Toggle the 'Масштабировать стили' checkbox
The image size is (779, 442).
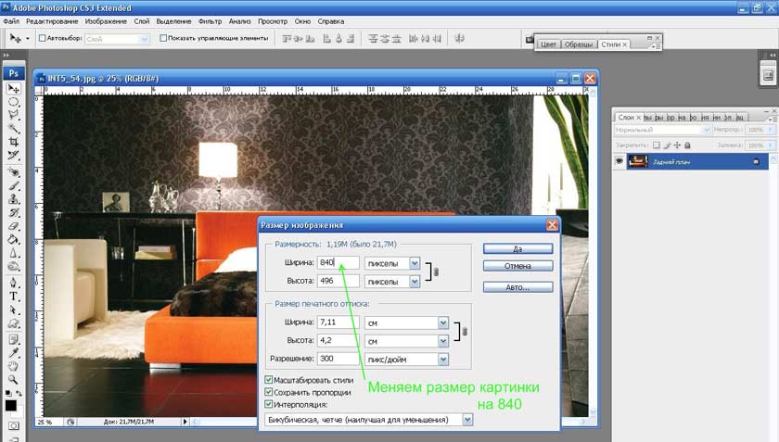(269, 380)
